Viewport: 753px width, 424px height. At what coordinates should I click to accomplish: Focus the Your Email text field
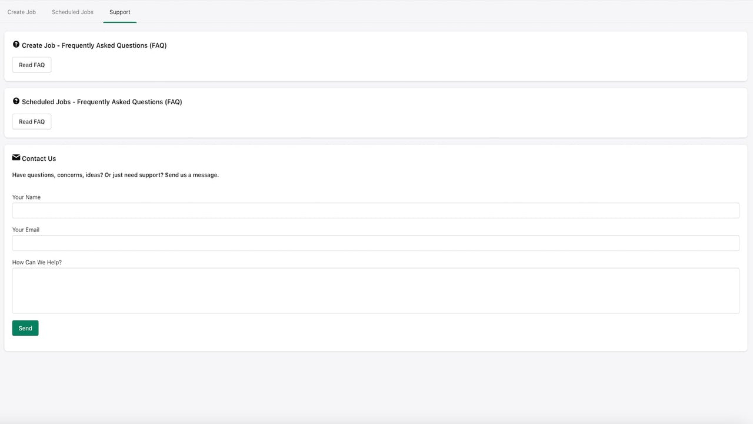tap(375, 243)
